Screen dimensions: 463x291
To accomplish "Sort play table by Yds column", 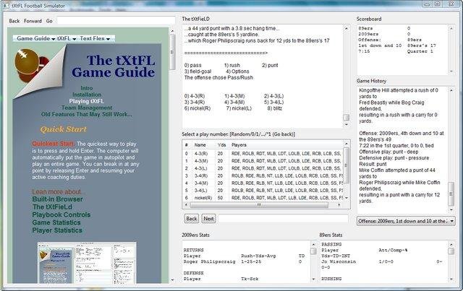I will (222, 145).
